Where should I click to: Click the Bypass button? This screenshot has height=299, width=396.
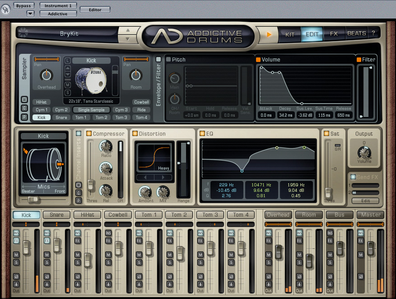pyautogui.click(x=23, y=6)
